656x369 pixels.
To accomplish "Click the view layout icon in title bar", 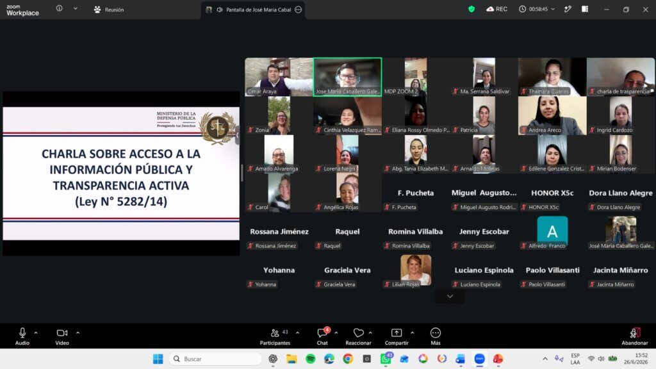I will (585, 9).
